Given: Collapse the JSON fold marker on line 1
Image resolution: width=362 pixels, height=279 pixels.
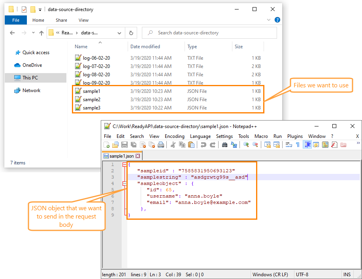Looking at the screenshot, I should click(124, 165).
